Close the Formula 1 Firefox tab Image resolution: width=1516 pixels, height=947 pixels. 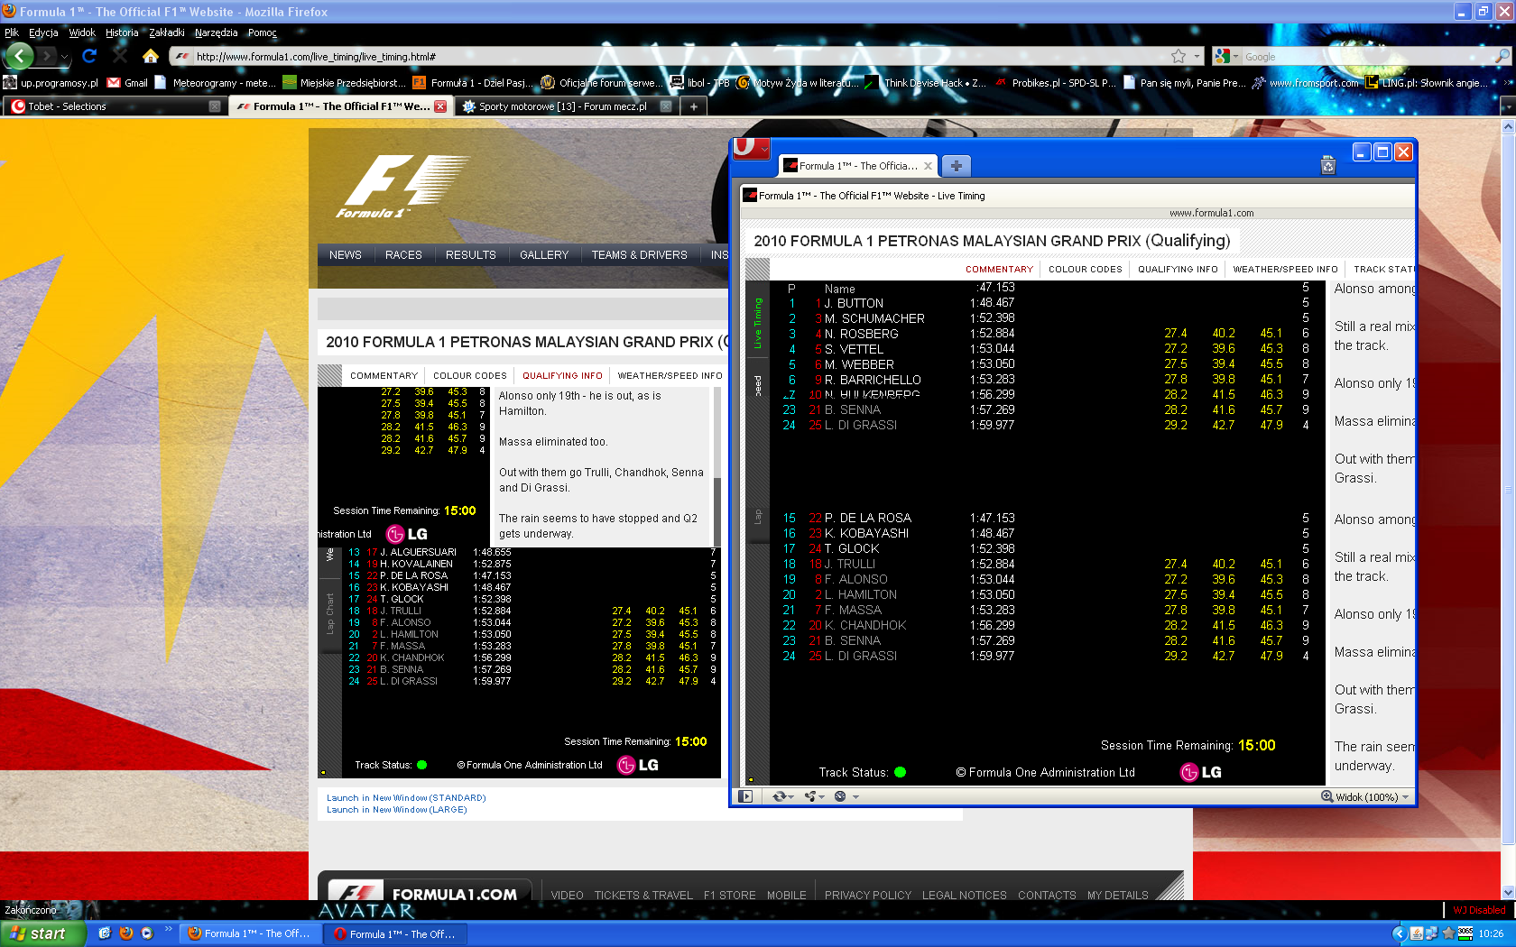coord(440,106)
